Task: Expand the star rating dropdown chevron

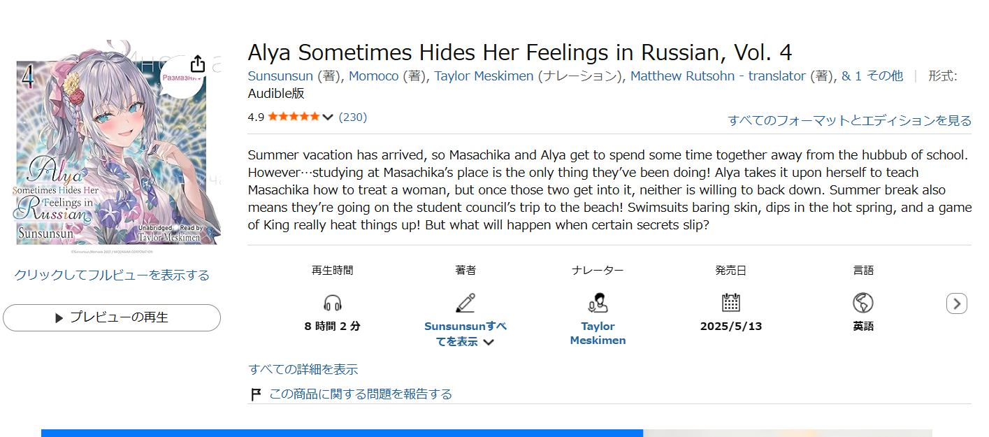Action: tap(327, 117)
